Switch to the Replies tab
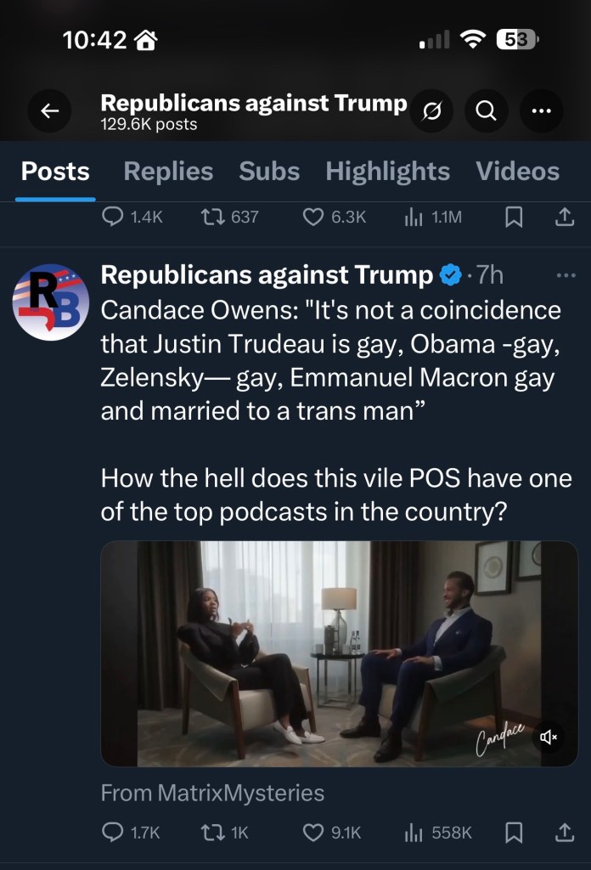This screenshot has width=591, height=870. click(168, 172)
